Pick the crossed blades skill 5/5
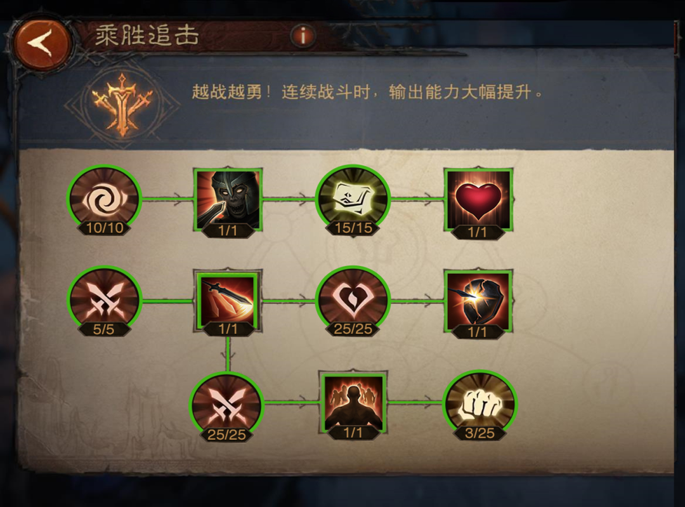This screenshot has height=507, width=685. pyautogui.click(x=105, y=301)
